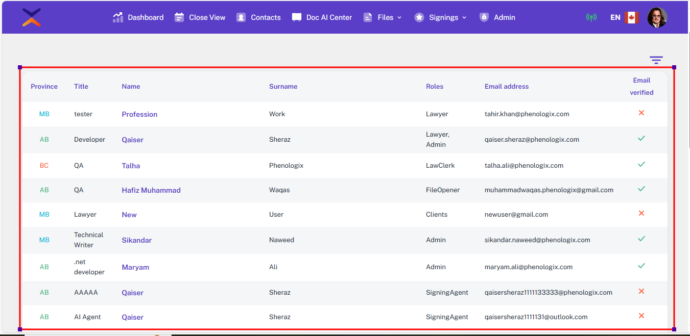
Task: Click the Canadian flag language icon
Action: [632, 17]
